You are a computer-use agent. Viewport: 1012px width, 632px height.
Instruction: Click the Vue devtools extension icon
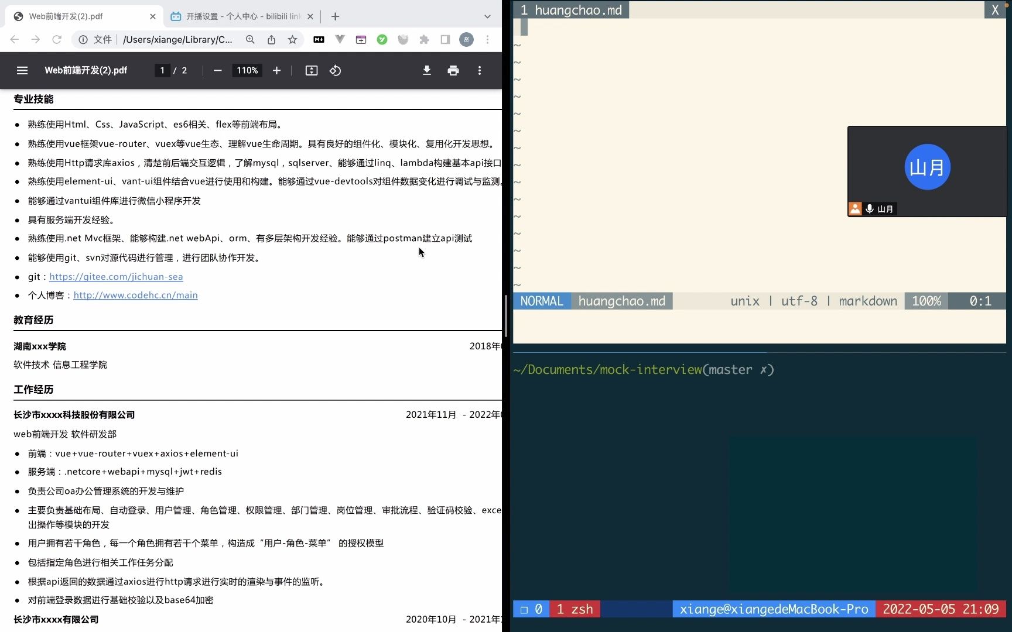click(340, 39)
